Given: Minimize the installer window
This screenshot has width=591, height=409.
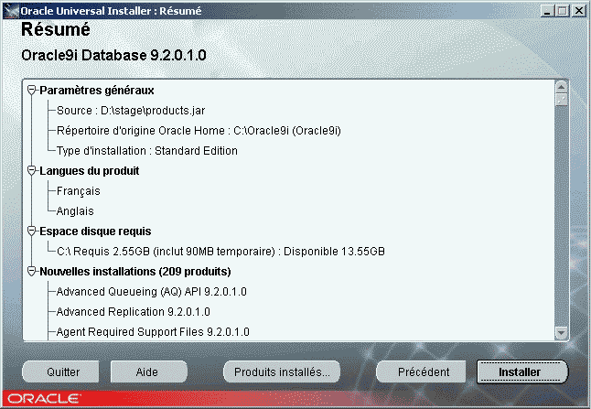Looking at the screenshot, I should tap(545, 9).
